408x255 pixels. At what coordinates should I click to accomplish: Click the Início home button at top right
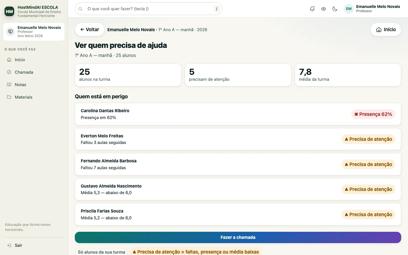pos(386,29)
